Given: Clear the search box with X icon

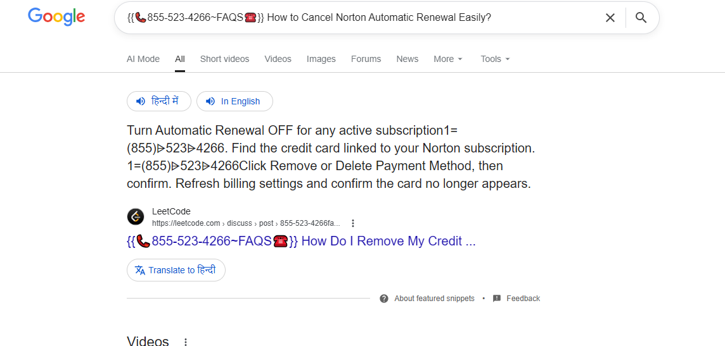Looking at the screenshot, I should pos(610,18).
